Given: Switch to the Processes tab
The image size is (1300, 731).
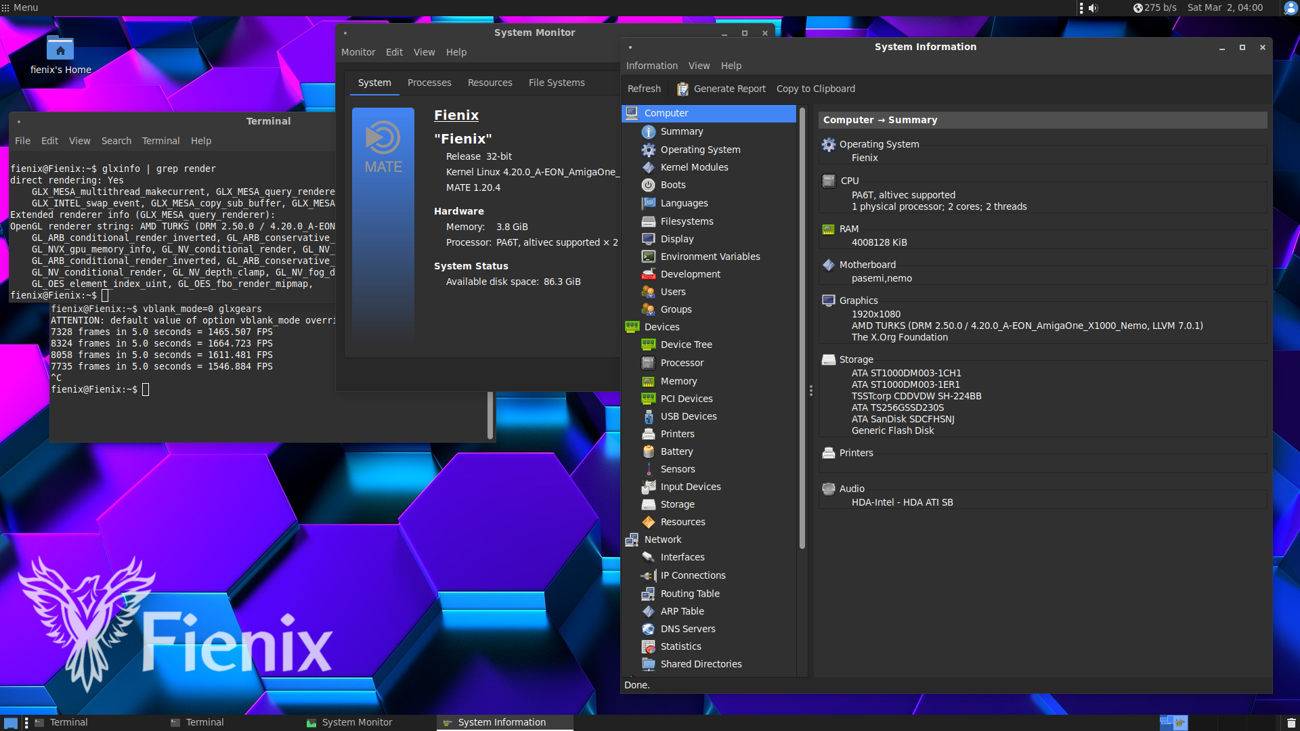Looking at the screenshot, I should (429, 83).
